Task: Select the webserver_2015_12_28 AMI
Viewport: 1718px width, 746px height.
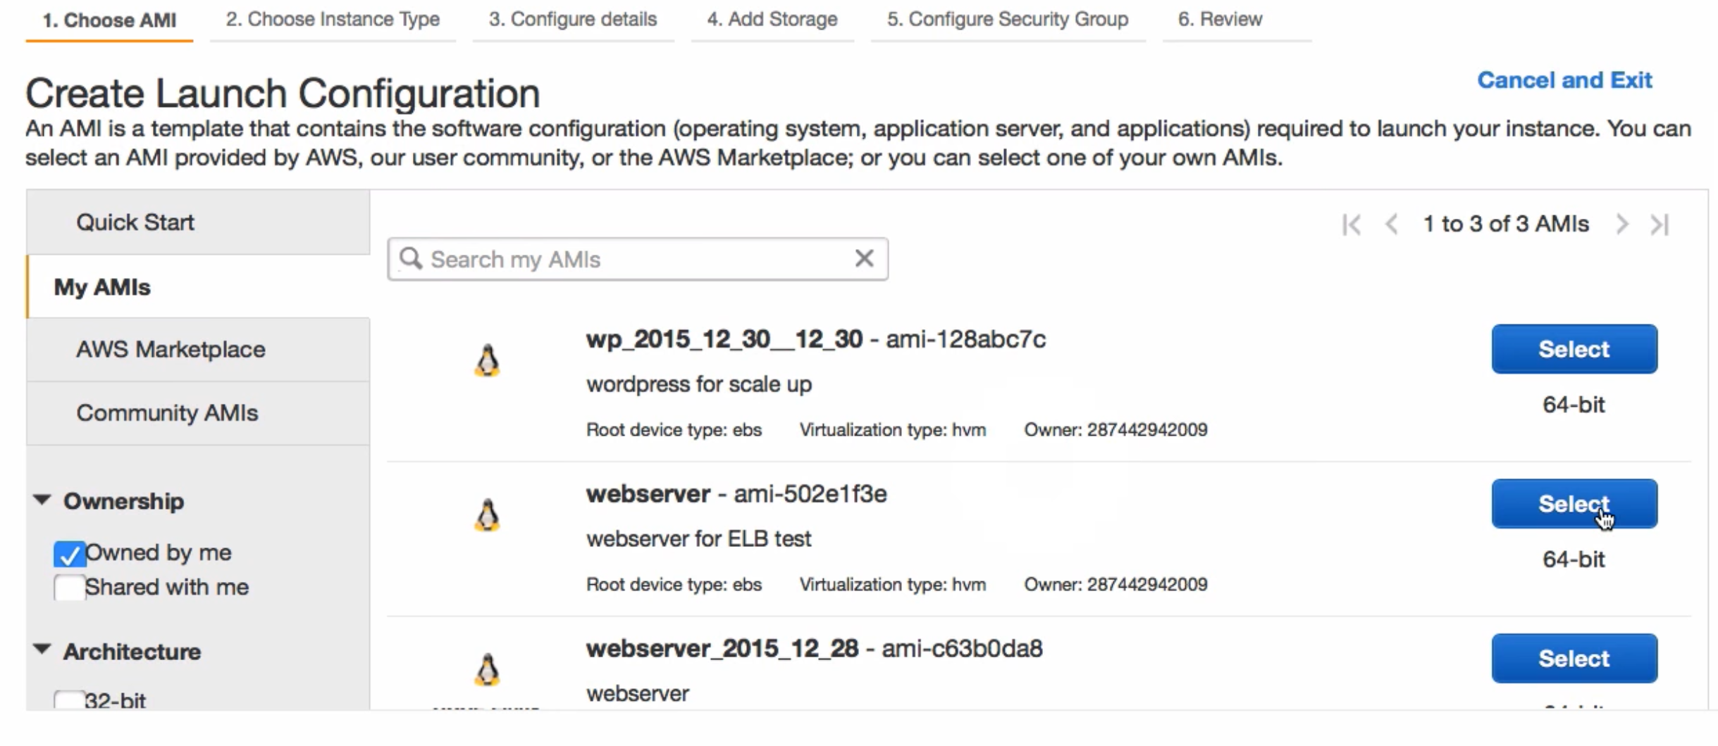Action: pyautogui.click(x=1574, y=658)
